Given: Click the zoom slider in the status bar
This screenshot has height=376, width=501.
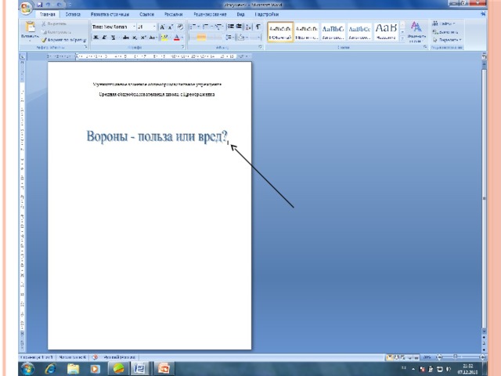Looking at the screenshot, I should coord(461,357).
